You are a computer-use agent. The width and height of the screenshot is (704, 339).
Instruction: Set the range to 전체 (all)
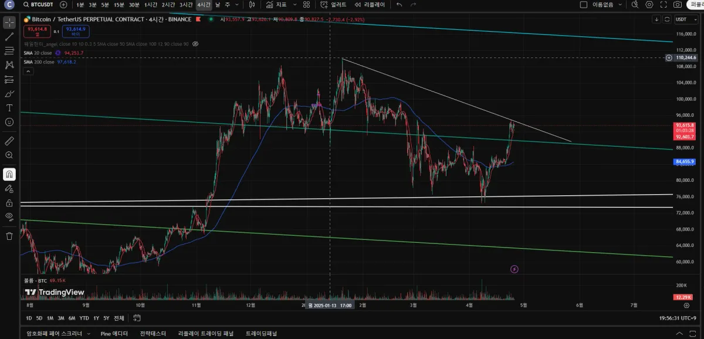[x=119, y=318]
